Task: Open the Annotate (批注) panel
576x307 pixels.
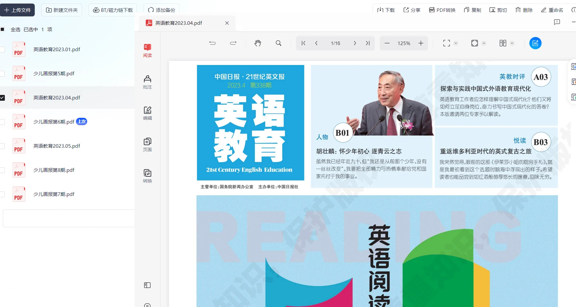Action: pos(147,82)
